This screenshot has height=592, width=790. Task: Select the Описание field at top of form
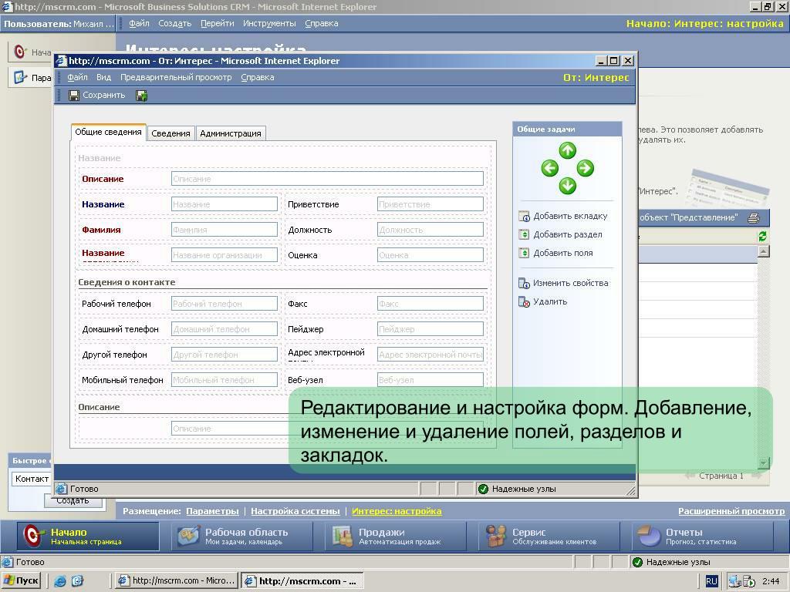(327, 179)
